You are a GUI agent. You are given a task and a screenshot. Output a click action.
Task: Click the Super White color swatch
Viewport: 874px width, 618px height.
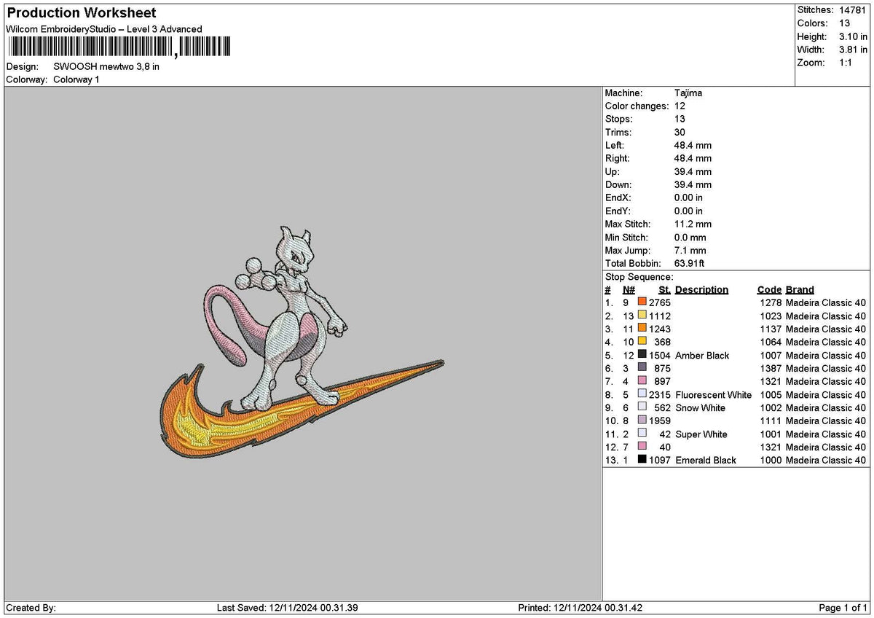(x=642, y=433)
